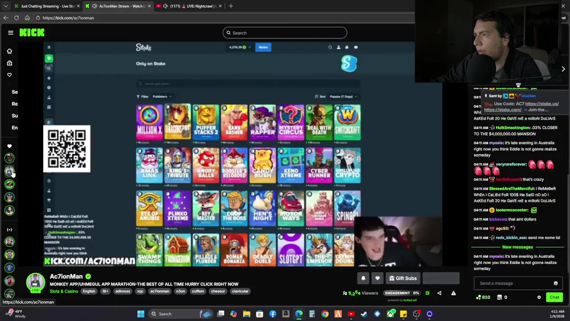The image size is (570, 321).
Task: Select the xqc tag
Action: [x=140, y=291]
